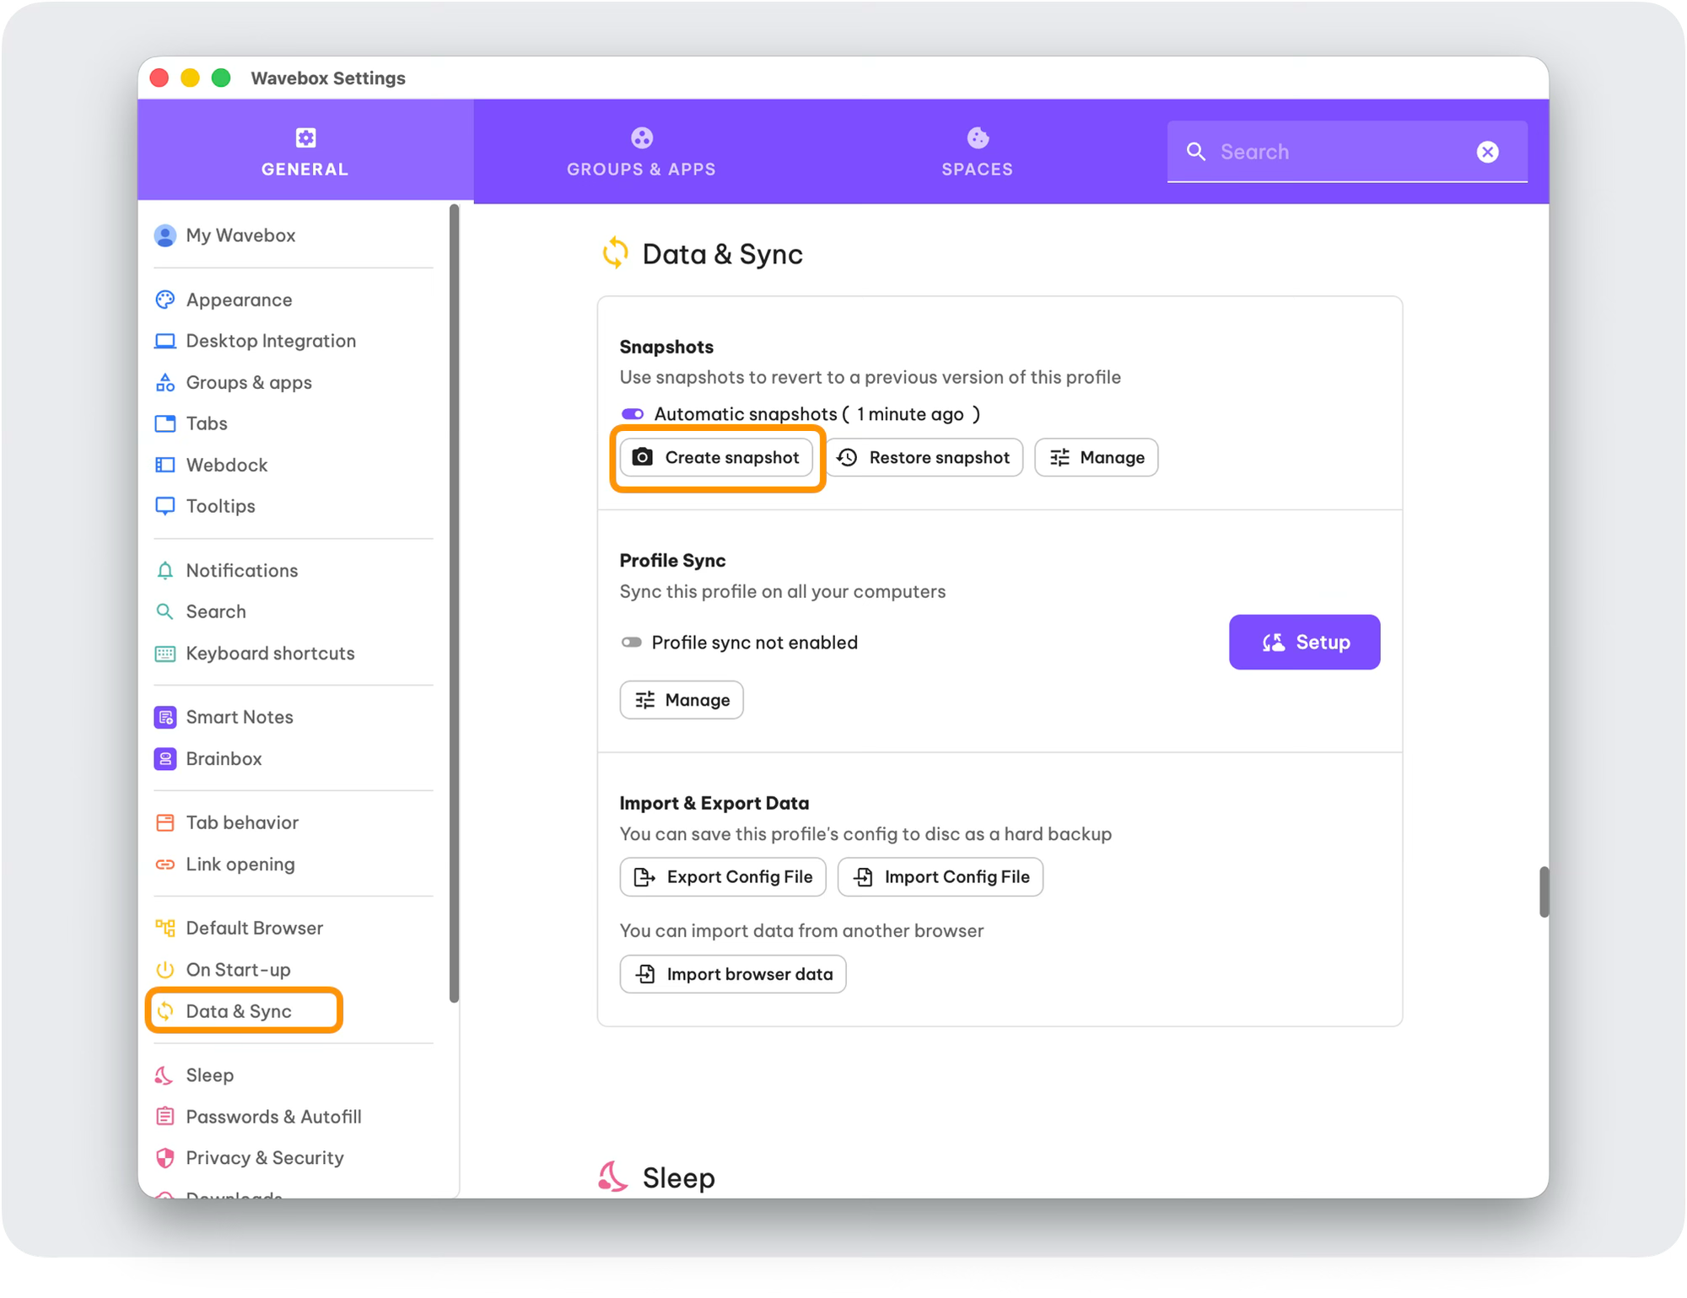Click the Sleep moon icon in sidebar
Viewport: 1687px width, 1298px height.
[x=164, y=1075]
